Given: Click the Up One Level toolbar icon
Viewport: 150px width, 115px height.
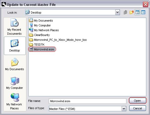Looking at the screenshot, I should pyautogui.click(x=125, y=12).
